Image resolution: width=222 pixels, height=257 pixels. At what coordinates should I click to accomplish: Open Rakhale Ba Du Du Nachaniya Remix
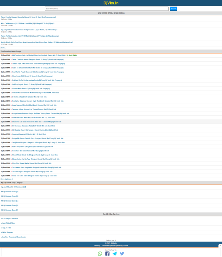click(37, 80)
